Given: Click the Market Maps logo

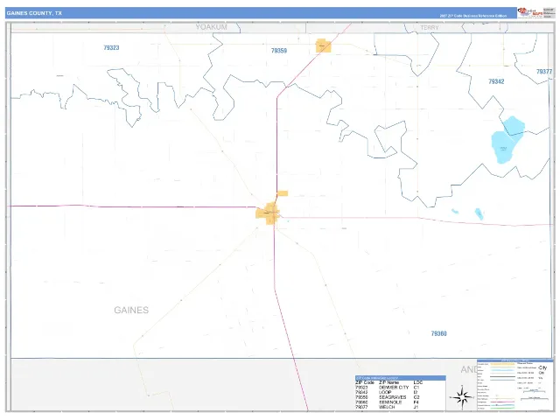Looking at the screenshot, I should tap(529, 12).
